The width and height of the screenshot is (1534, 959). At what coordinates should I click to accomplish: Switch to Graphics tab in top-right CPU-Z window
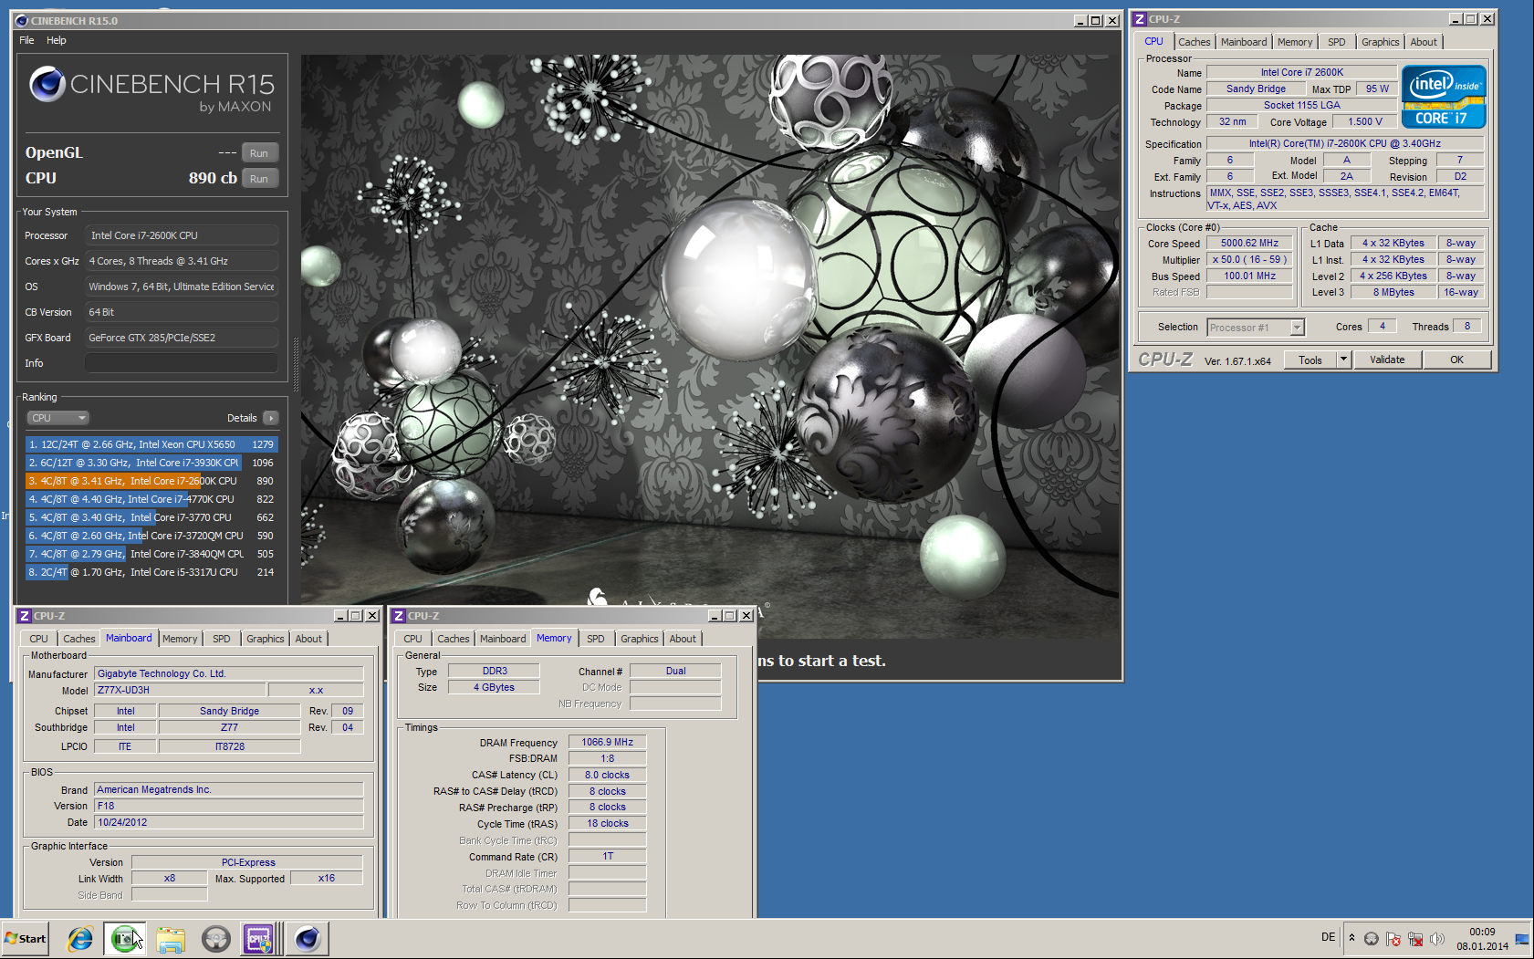click(x=1380, y=42)
